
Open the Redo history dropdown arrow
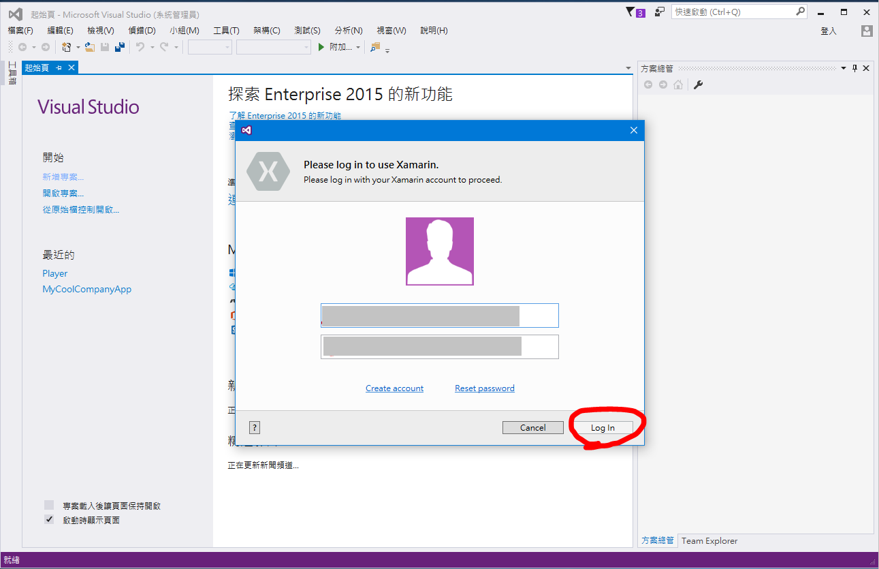pos(176,47)
